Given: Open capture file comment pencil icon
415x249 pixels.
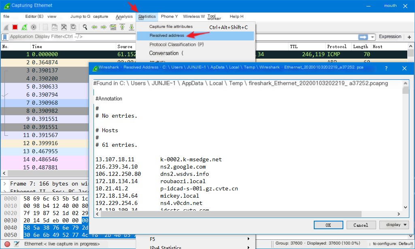Looking at the screenshot, I should click(x=17, y=244).
